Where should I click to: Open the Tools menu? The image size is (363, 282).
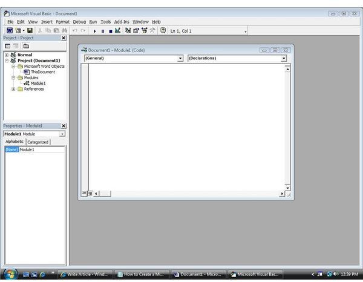click(105, 22)
